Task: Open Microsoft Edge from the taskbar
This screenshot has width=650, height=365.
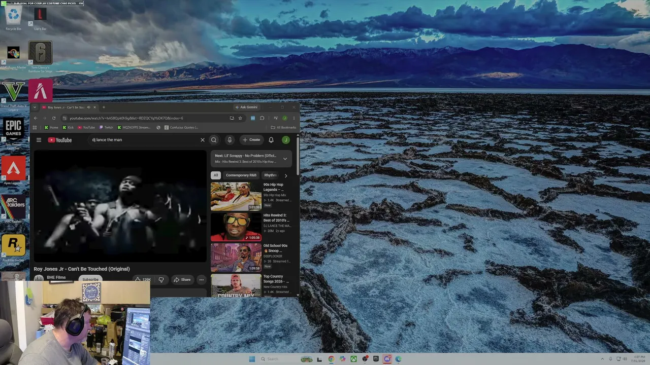Action: click(398, 359)
